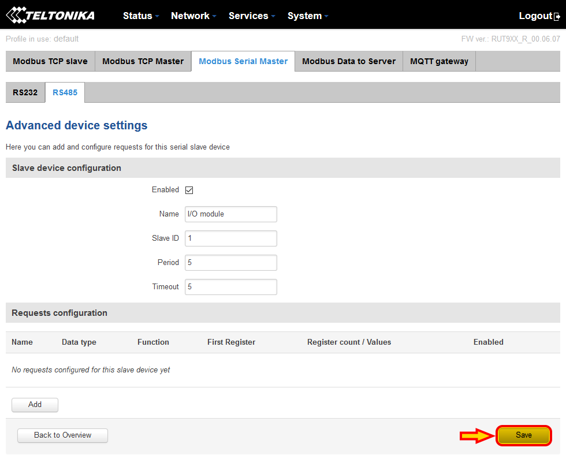This screenshot has height=455, width=566.
Task: Click the Add request button
Action: click(35, 405)
